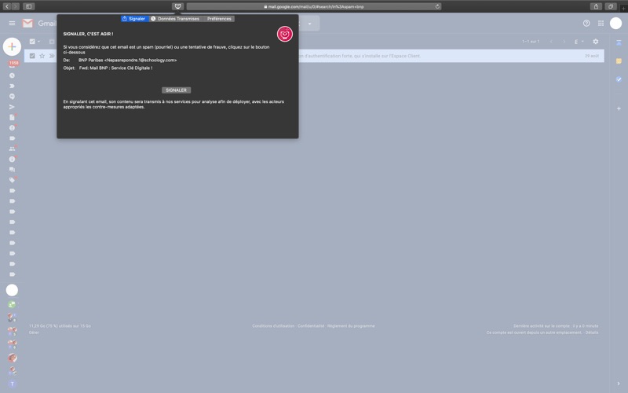Open the promotions tag icon in sidebar
Image resolution: width=628 pixels, height=393 pixels.
(x=12, y=180)
